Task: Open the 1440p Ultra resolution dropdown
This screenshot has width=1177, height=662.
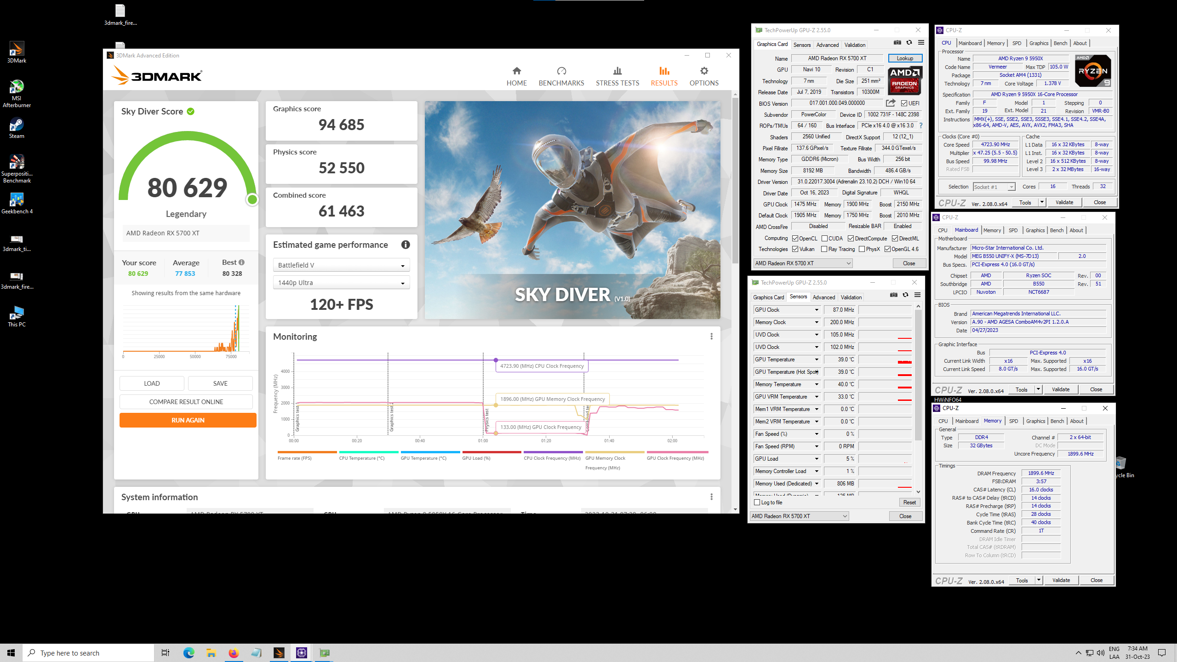Action: (341, 283)
